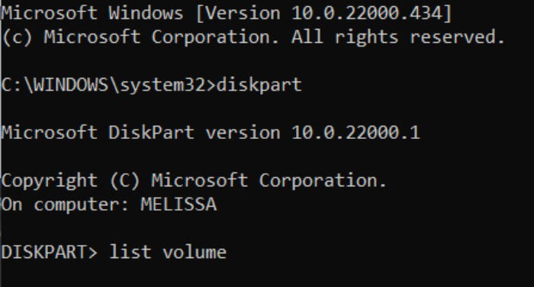Click the word 'volume' in the command
This screenshot has width=534, height=287.
tap(195, 252)
